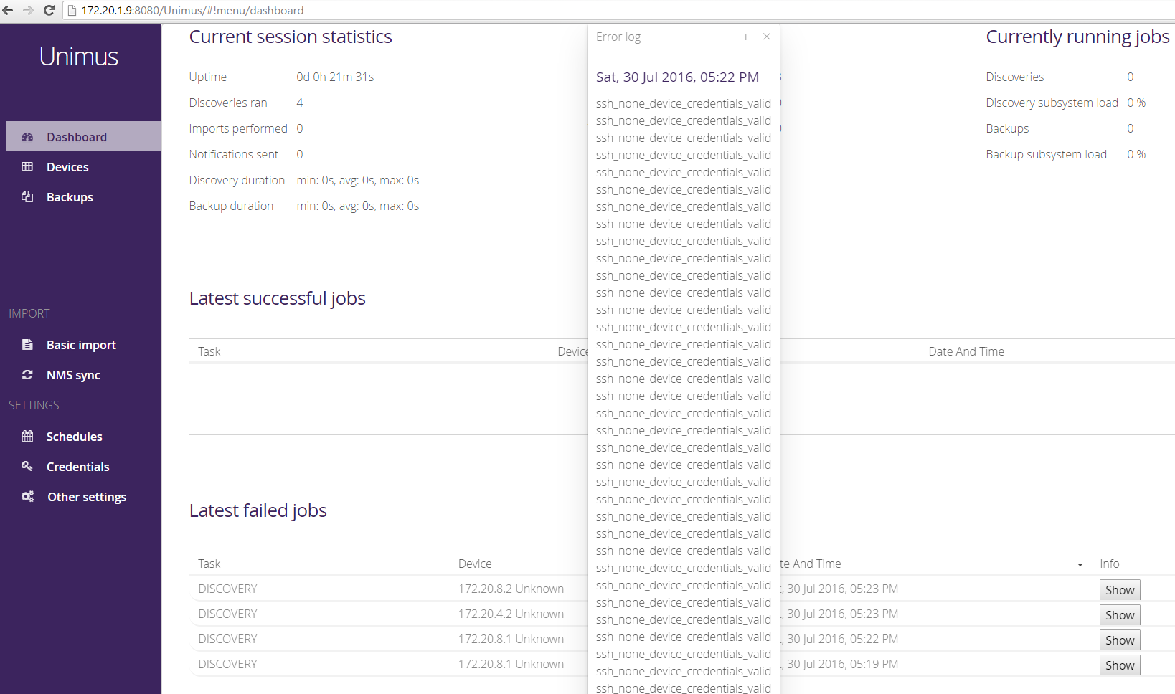Click the Basic import file icon
This screenshot has width=1175, height=694.
pos(27,344)
